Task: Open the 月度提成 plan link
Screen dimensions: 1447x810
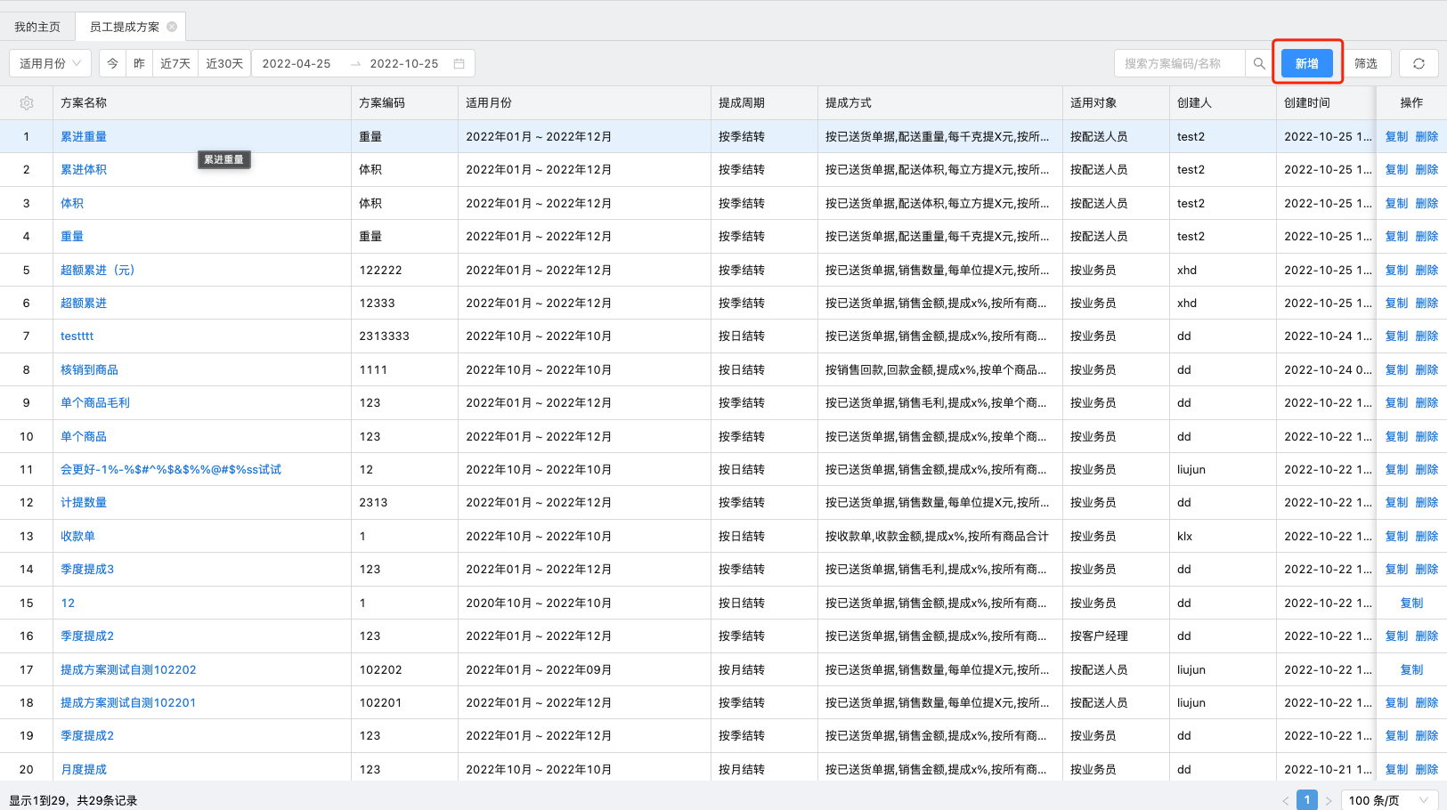Action: pyautogui.click(x=84, y=769)
